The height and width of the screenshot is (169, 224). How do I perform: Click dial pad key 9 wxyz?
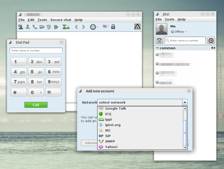53,82
